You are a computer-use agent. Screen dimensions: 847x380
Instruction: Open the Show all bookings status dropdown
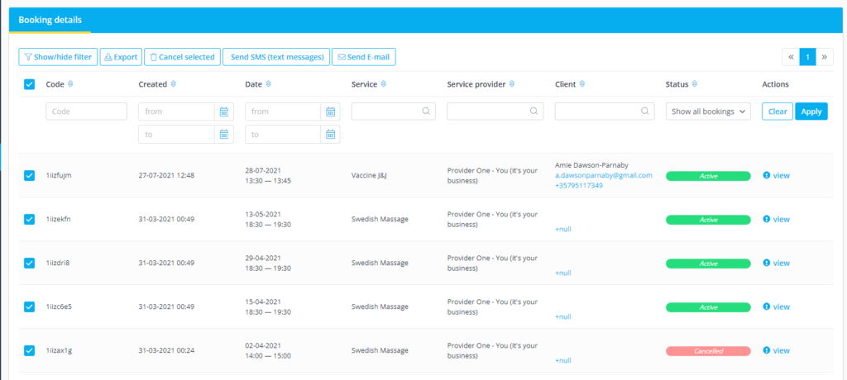(x=708, y=112)
